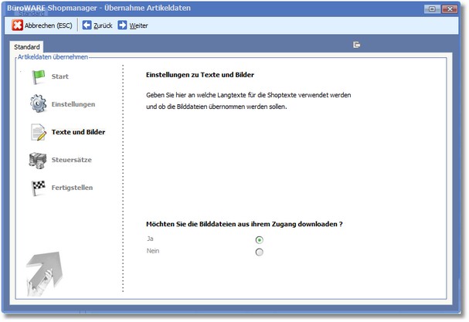Maximize the Shopmanager window
This screenshot has width=469, height=322.
[434, 8]
